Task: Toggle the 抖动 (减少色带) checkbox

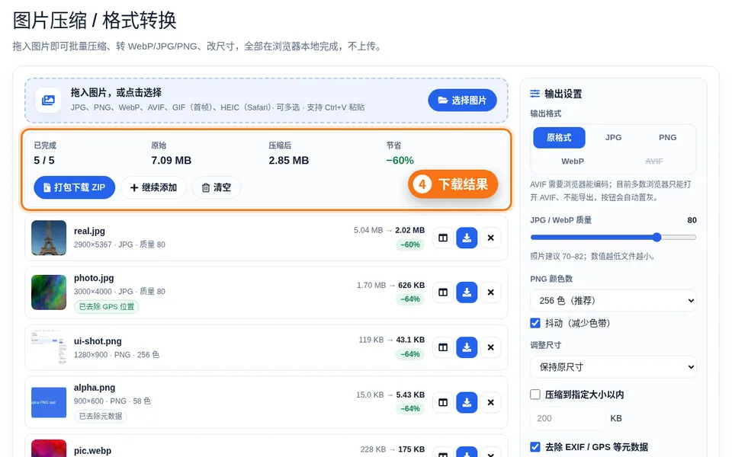Action: 535,323
